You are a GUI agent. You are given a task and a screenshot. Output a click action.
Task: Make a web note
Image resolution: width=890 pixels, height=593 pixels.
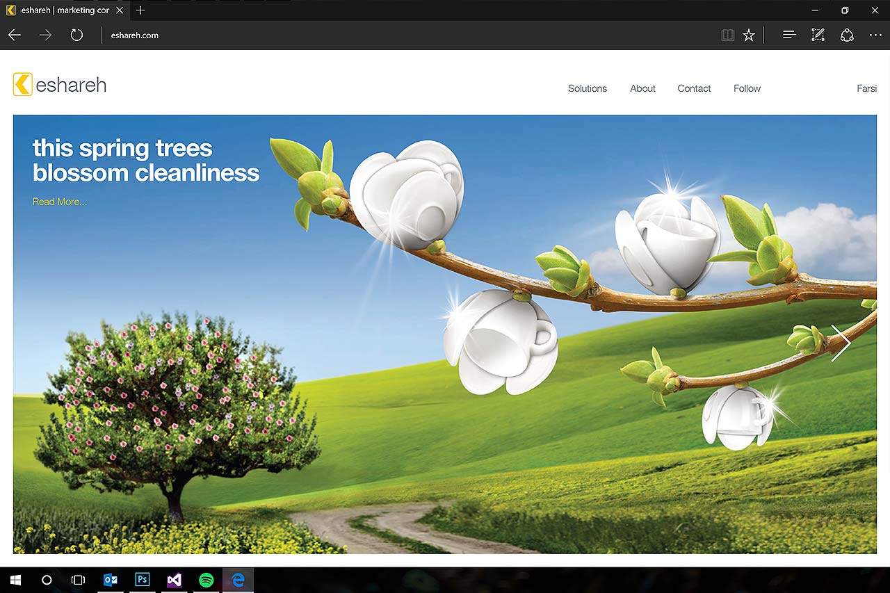[818, 35]
